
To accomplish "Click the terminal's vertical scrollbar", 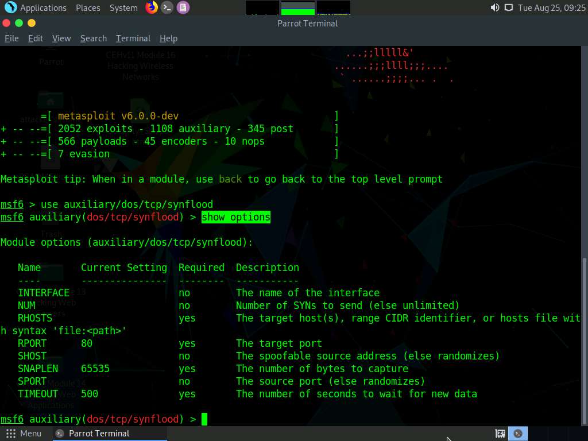I will (584, 341).
